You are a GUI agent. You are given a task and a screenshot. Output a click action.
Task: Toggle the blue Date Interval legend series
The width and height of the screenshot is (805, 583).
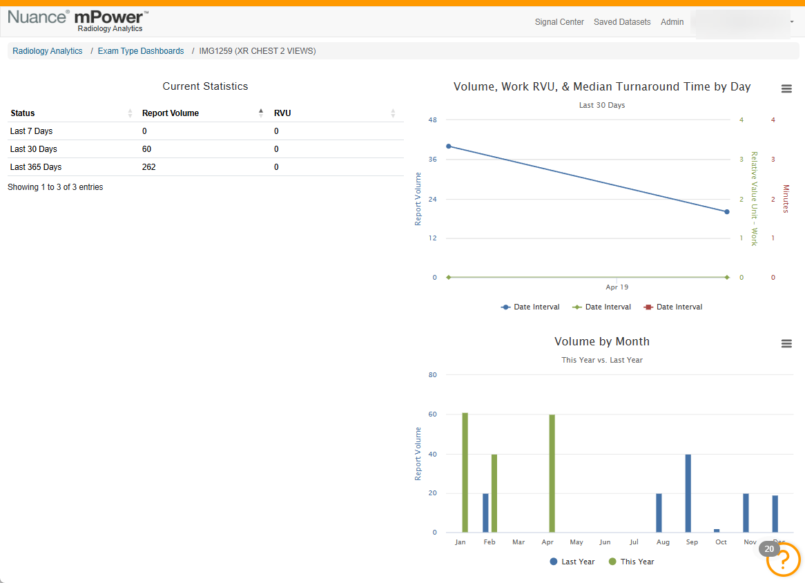tap(530, 307)
